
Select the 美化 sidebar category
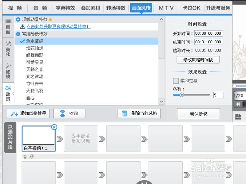point(8,49)
